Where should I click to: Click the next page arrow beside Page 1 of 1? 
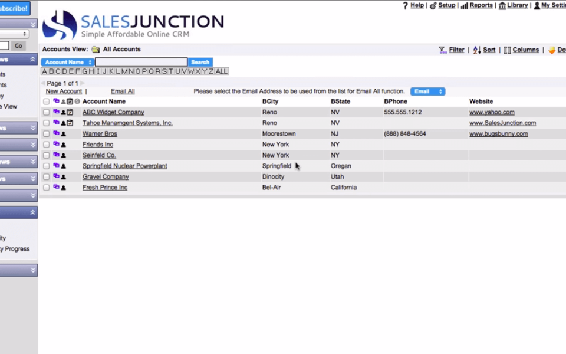pyautogui.click(x=83, y=83)
